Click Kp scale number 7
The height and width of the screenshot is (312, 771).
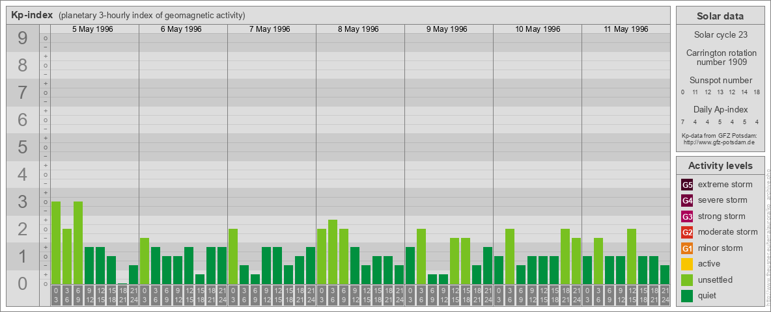22,93
